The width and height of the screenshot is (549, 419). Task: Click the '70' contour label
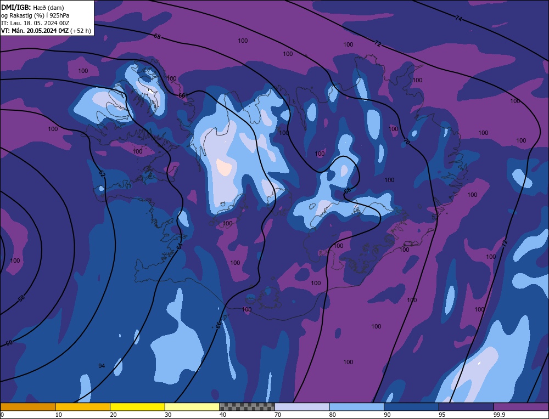(406, 141)
